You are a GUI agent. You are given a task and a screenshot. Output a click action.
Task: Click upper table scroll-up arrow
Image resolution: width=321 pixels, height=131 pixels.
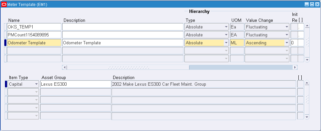coord(307,25)
